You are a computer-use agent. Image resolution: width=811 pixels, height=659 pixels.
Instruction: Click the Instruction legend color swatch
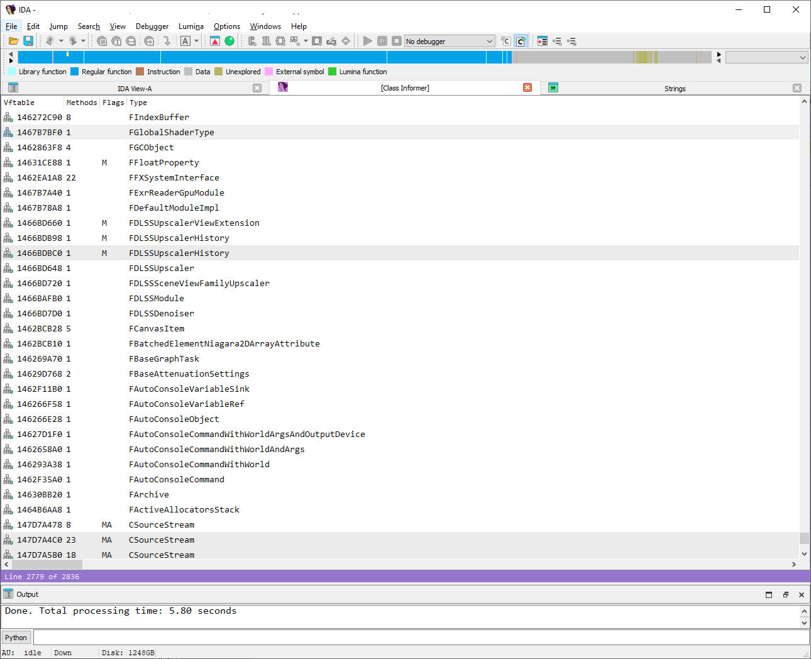tap(140, 72)
